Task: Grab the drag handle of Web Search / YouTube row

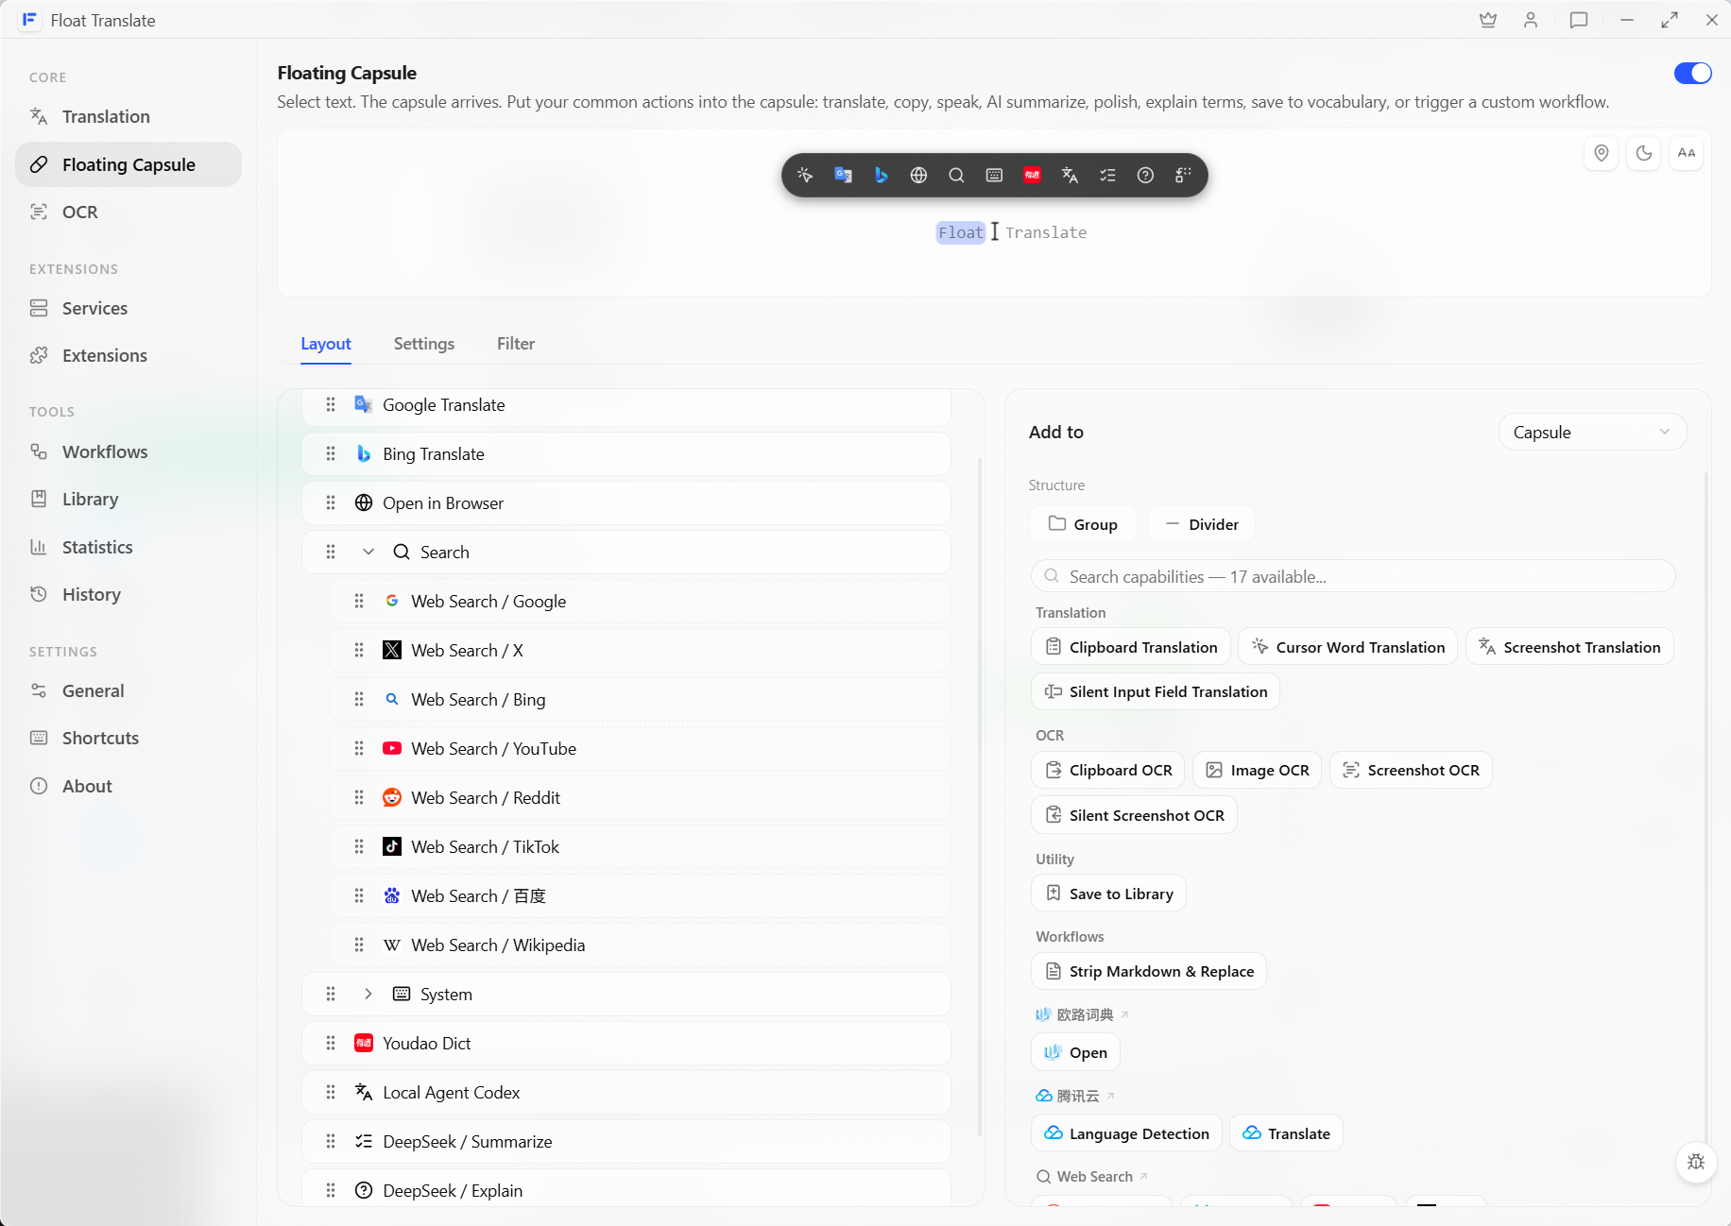Action: (359, 749)
